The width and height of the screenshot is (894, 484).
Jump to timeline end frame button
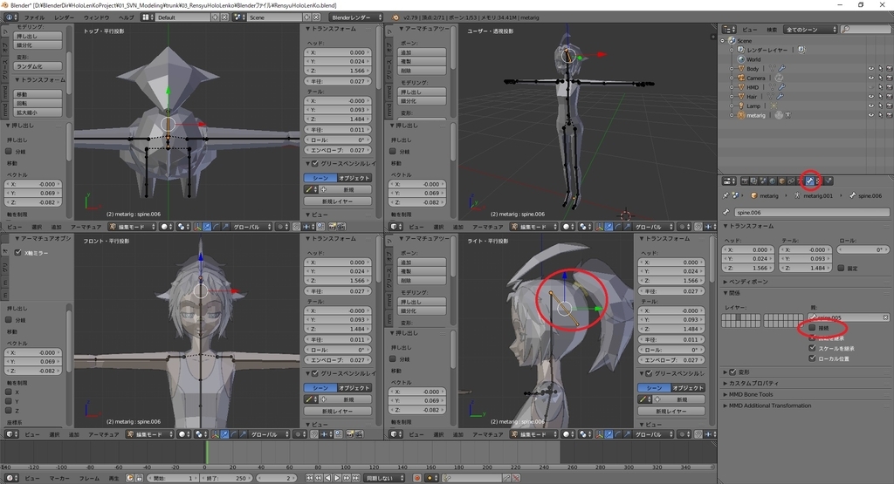tap(356, 478)
